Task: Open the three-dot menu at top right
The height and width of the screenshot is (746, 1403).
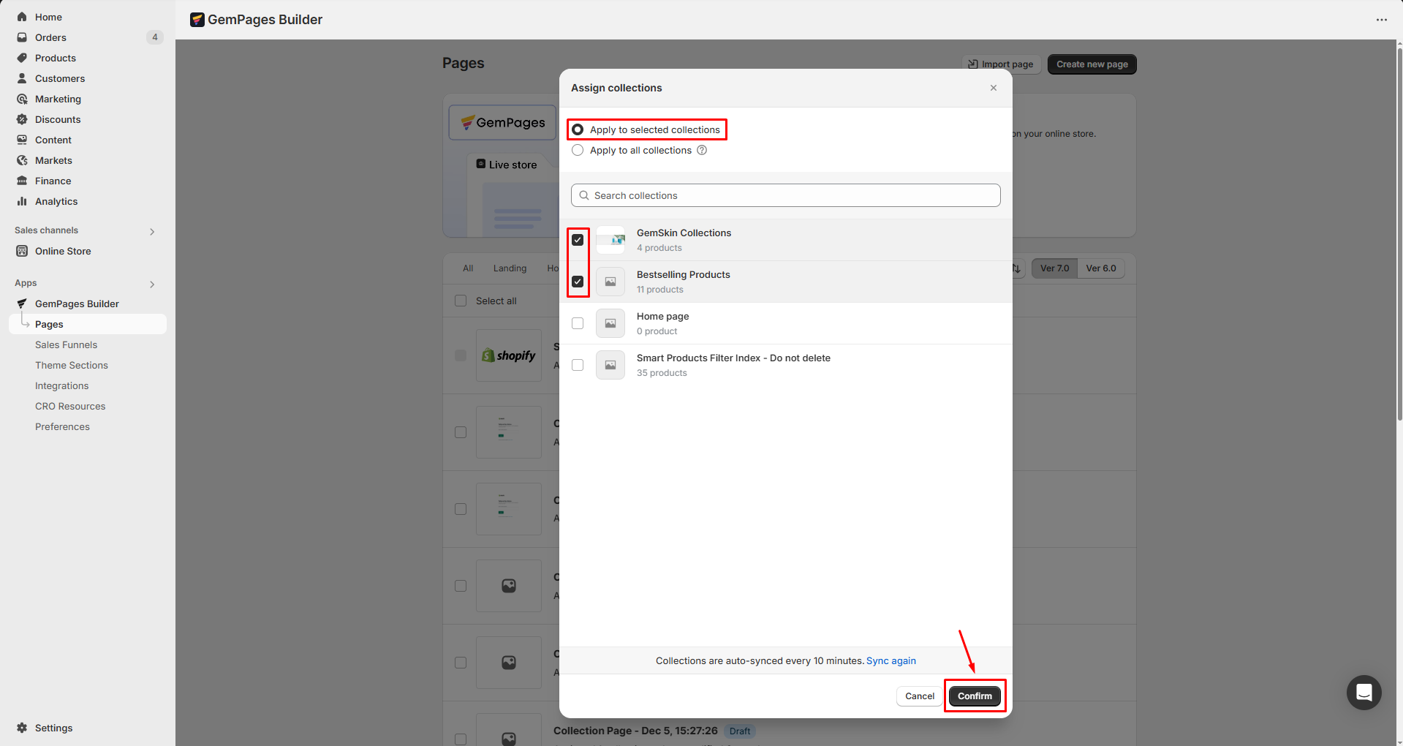Action: point(1381,20)
